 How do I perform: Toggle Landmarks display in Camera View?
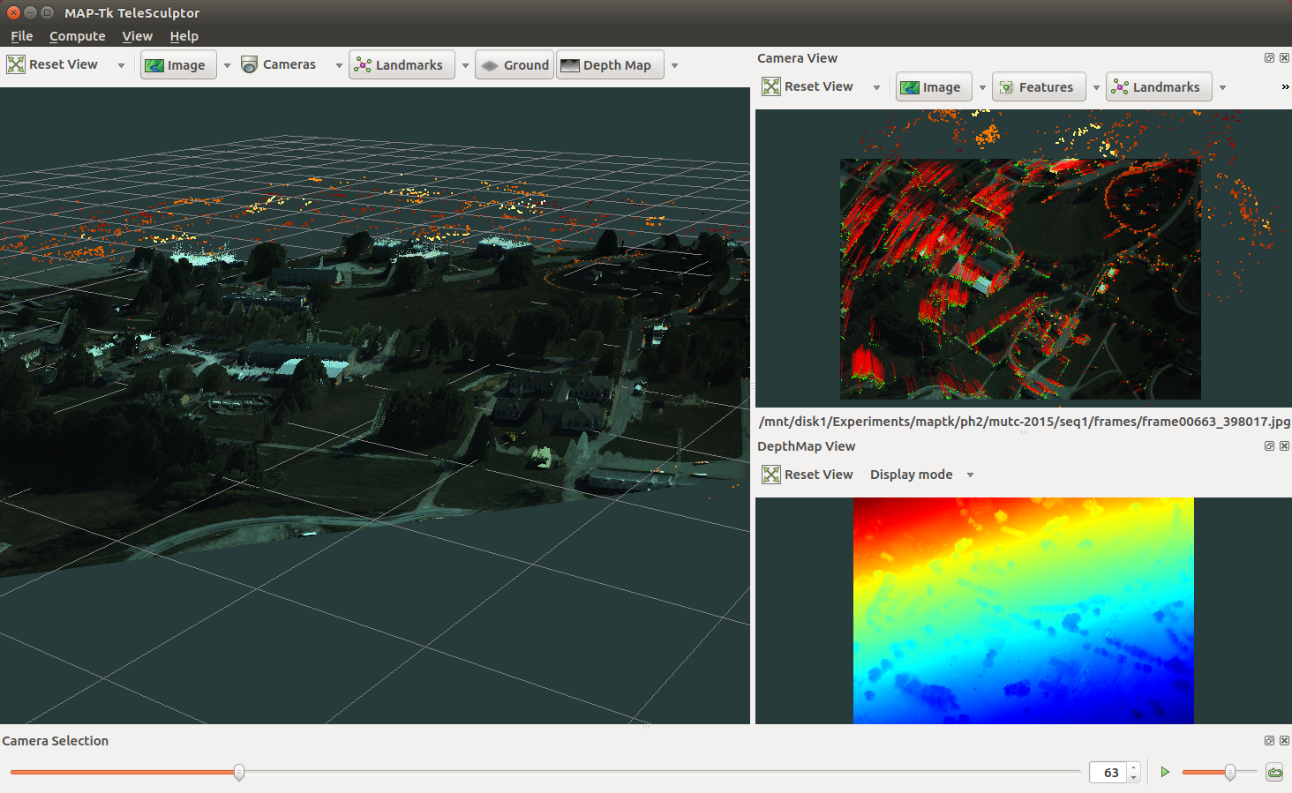click(1159, 87)
